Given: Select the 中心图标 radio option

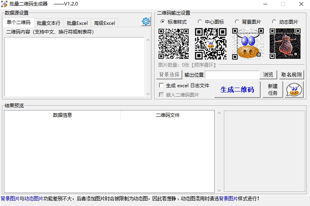Looking at the screenshot, I should pyautogui.click(x=200, y=22).
